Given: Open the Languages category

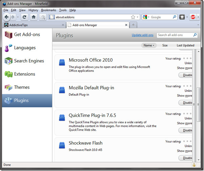Looking at the screenshot, I should (27, 48).
